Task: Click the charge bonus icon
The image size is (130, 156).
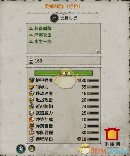Action: [x=32, y=120]
